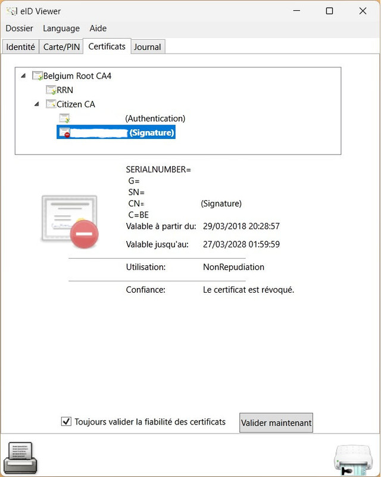381x477 pixels.
Task: Click the print icon at bottom left
Action: click(x=20, y=458)
